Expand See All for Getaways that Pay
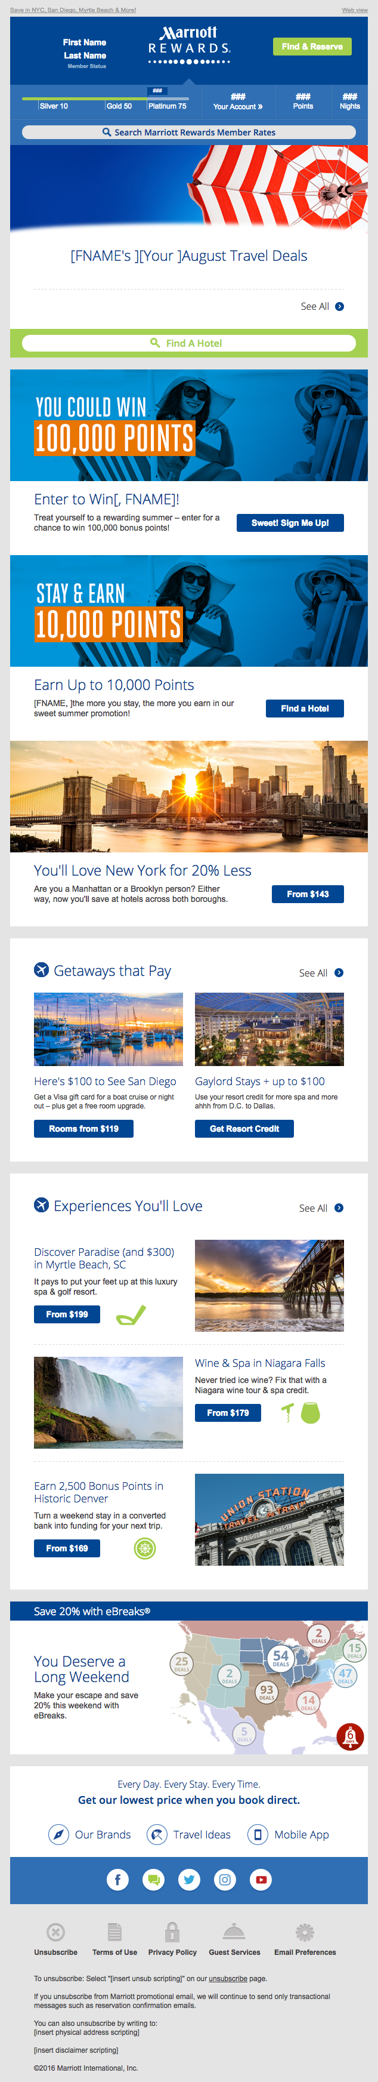 [x=339, y=973]
